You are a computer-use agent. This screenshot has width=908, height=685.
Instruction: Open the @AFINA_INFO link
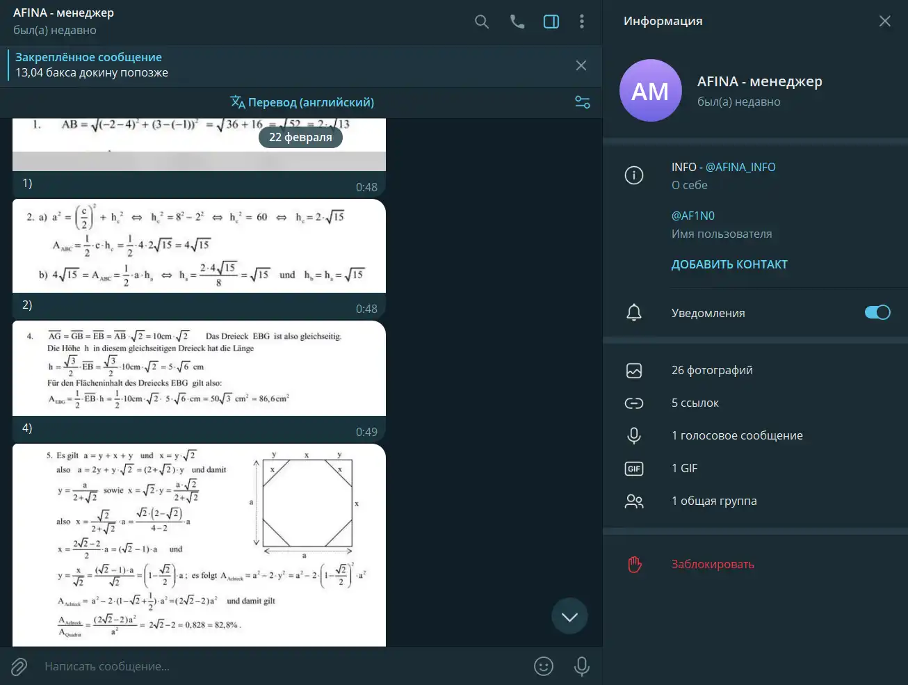(740, 167)
